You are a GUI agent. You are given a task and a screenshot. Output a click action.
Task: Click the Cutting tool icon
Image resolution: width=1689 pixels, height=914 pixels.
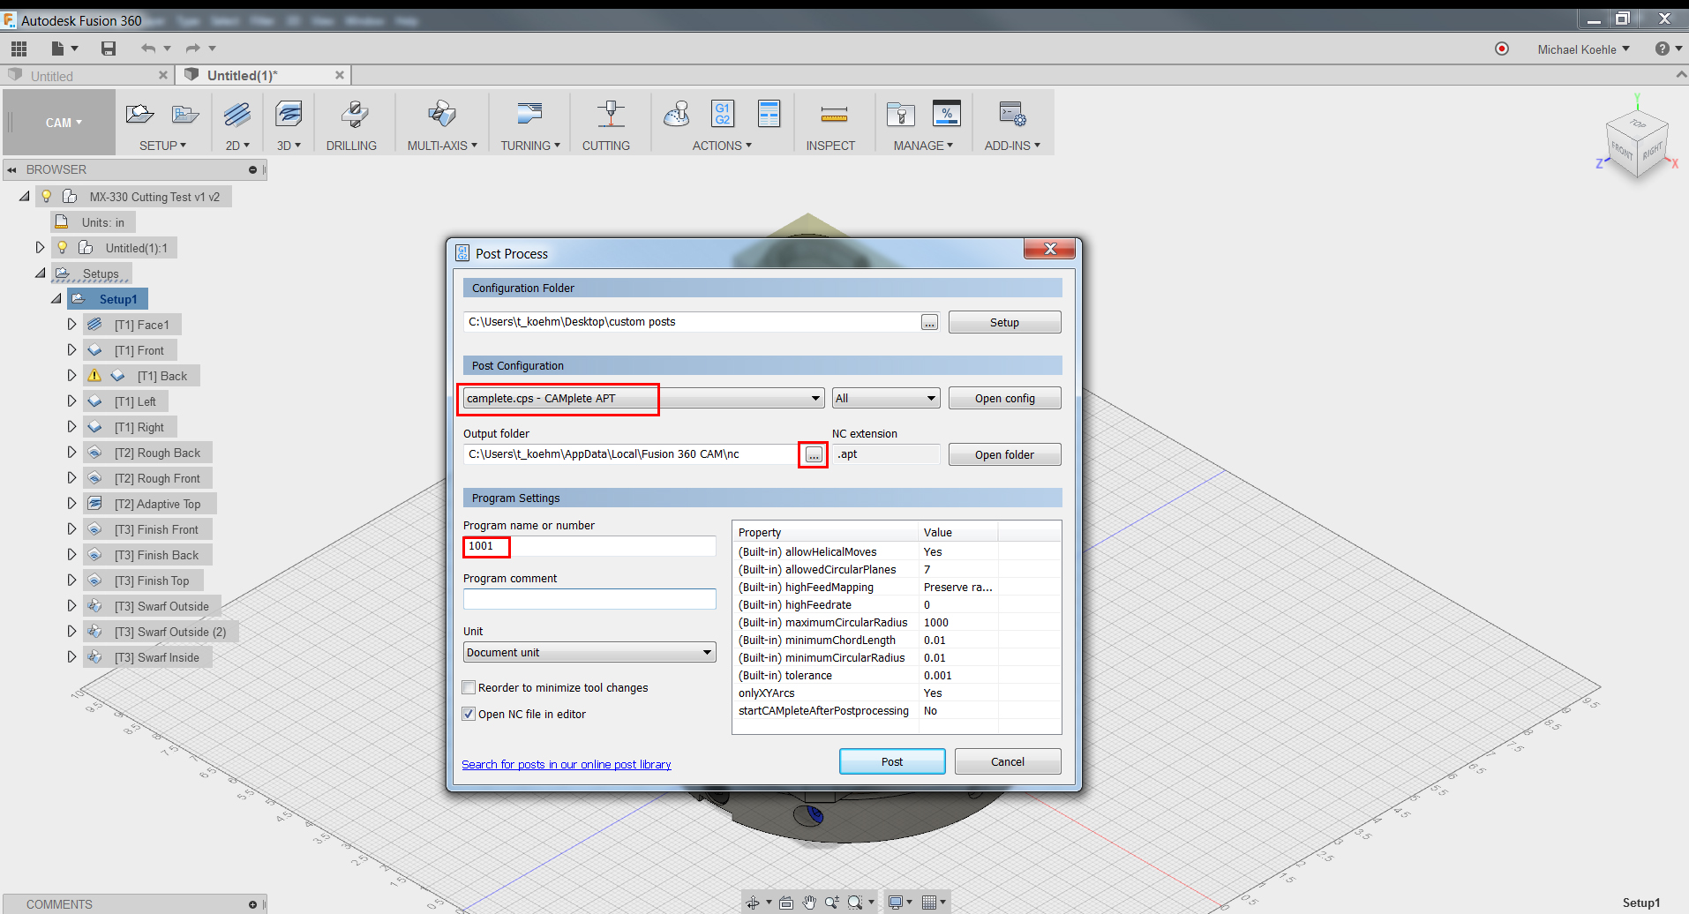pos(610,114)
